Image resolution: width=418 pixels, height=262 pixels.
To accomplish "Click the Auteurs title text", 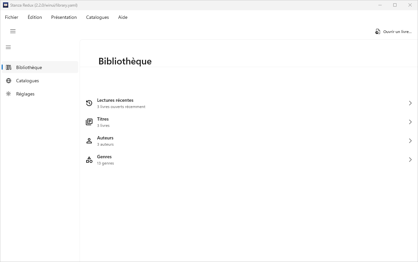I will tap(105, 138).
